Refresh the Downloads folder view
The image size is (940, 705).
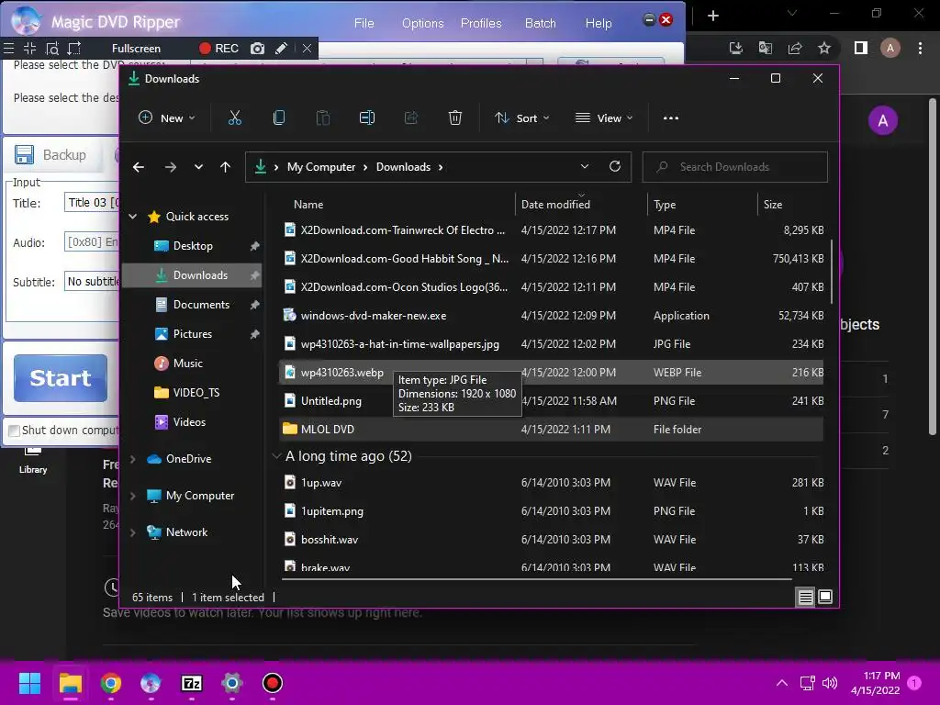[x=614, y=167]
